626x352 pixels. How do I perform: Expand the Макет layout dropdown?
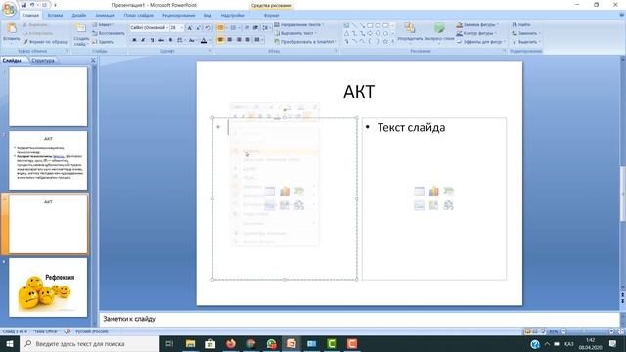(104, 25)
